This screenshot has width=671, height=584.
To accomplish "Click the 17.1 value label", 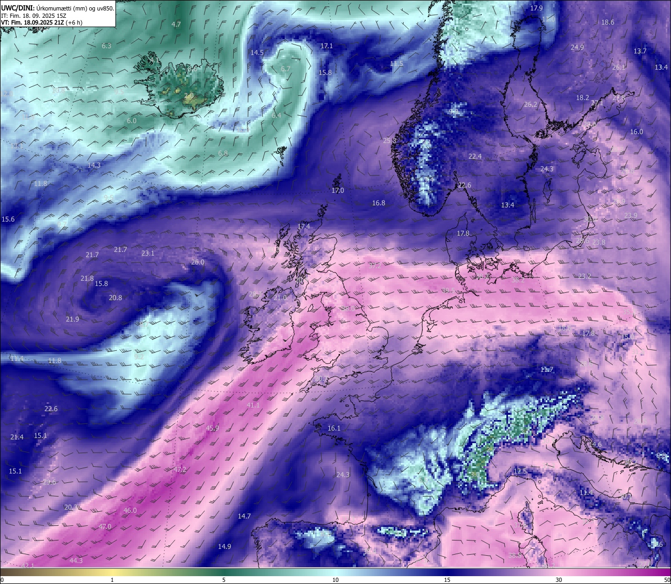I will pos(327,46).
